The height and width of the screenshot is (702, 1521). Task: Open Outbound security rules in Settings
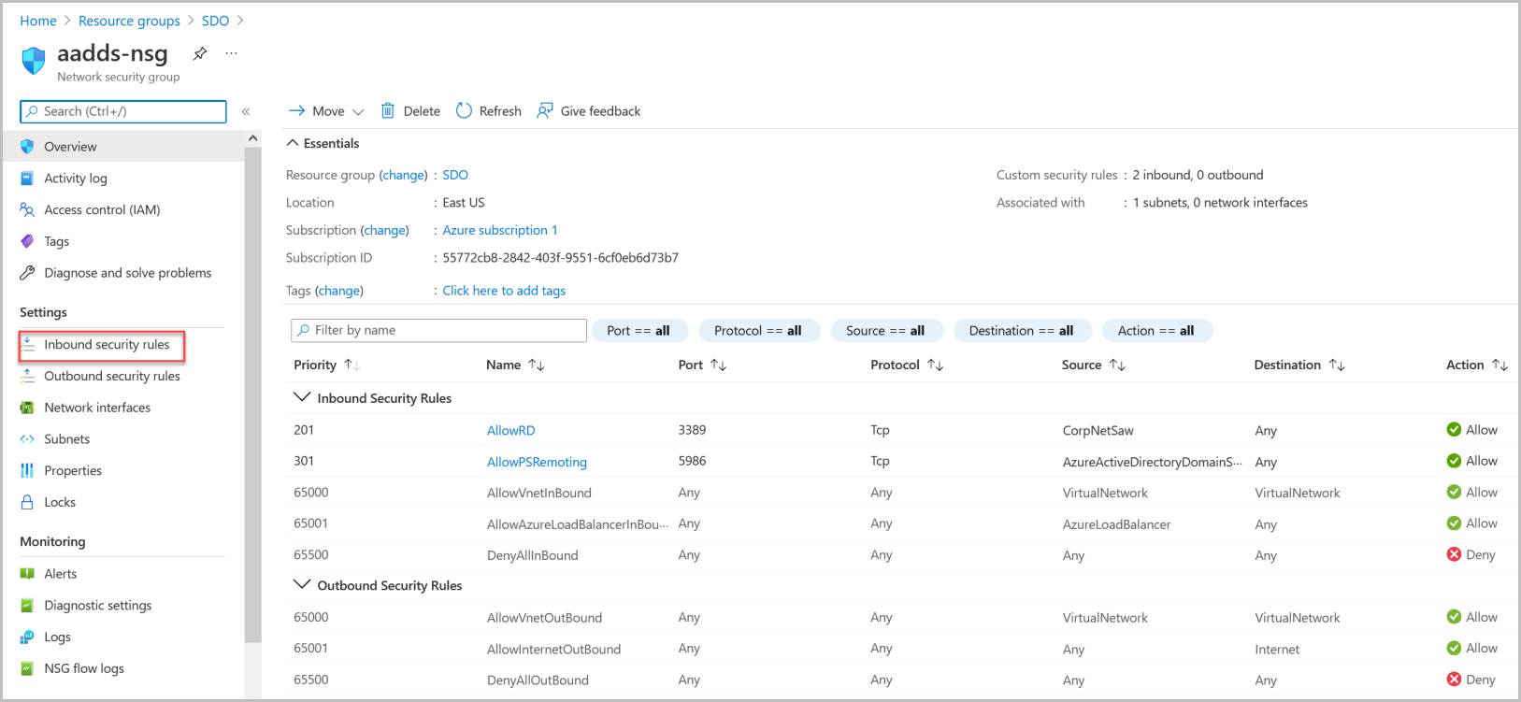click(x=112, y=376)
